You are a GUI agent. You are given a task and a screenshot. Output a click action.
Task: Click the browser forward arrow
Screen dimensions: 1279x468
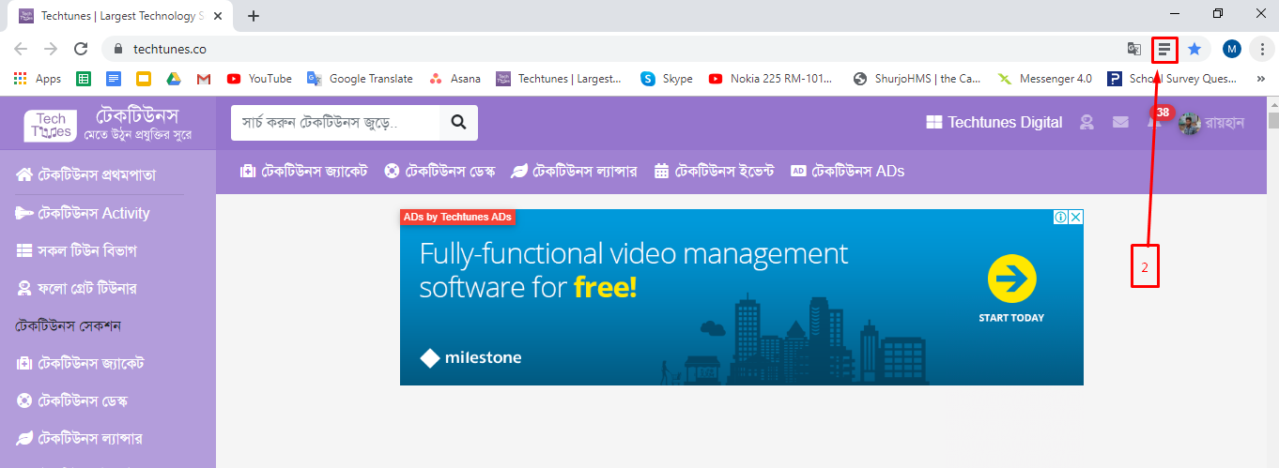(x=51, y=49)
